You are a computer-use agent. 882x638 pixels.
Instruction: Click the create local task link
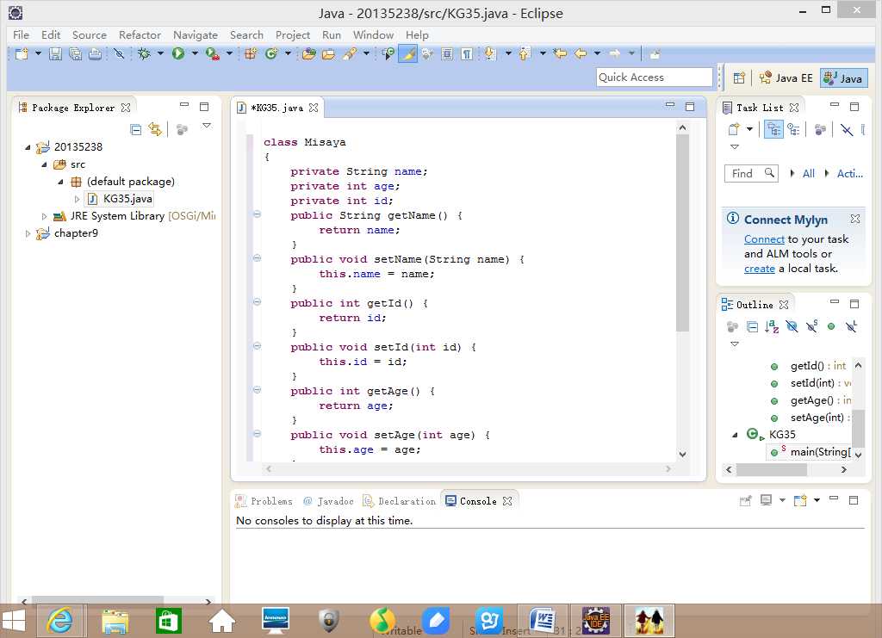(760, 269)
